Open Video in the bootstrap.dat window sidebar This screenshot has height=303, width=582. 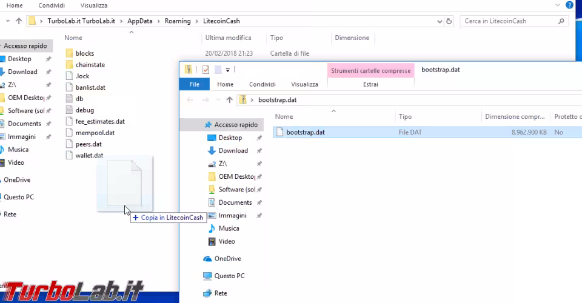coord(226,241)
